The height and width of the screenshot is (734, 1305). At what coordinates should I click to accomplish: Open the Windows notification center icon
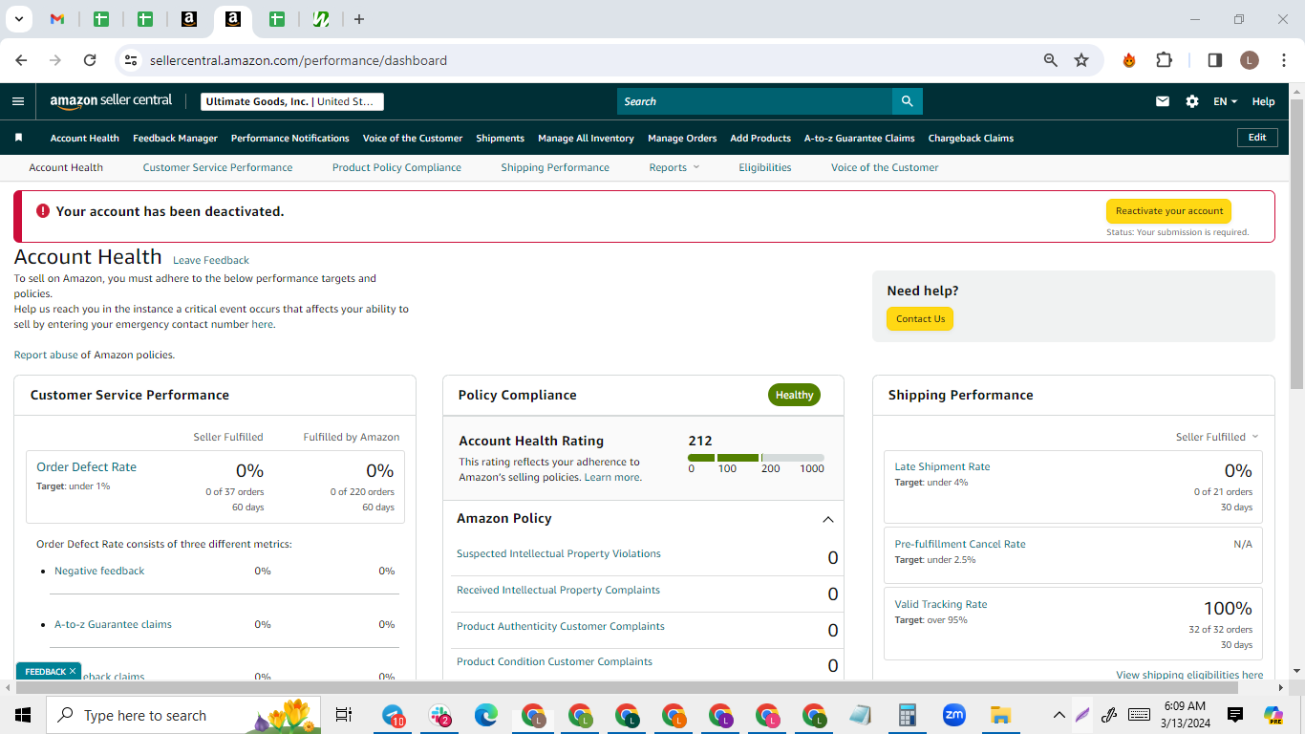pos(1235,715)
